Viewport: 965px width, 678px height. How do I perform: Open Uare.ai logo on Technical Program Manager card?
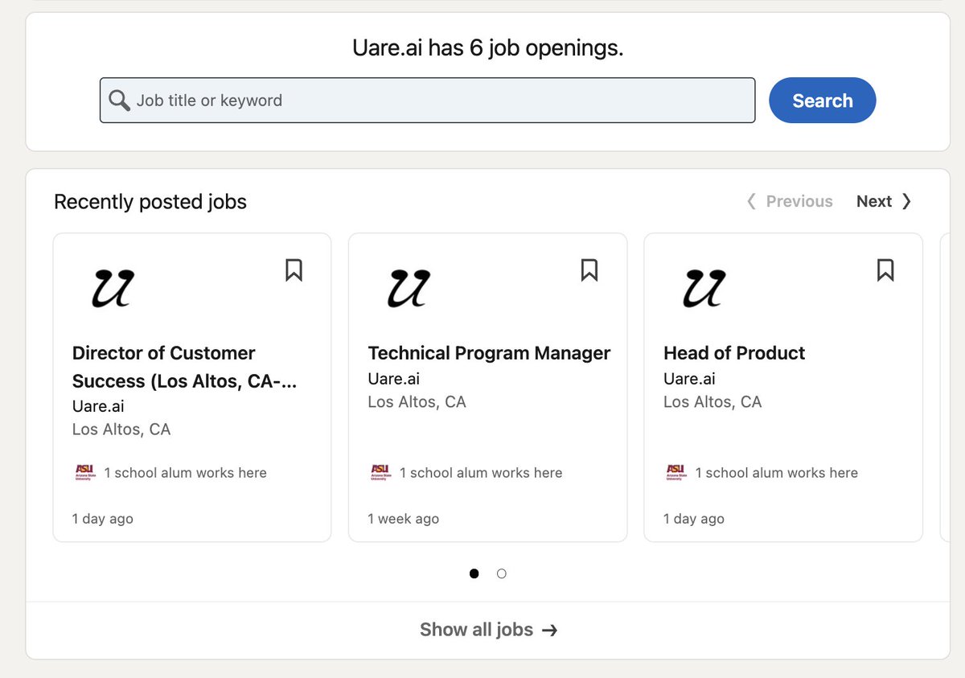pos(409,289)
